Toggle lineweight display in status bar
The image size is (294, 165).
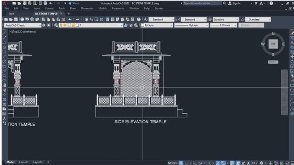tap(232, 163)
